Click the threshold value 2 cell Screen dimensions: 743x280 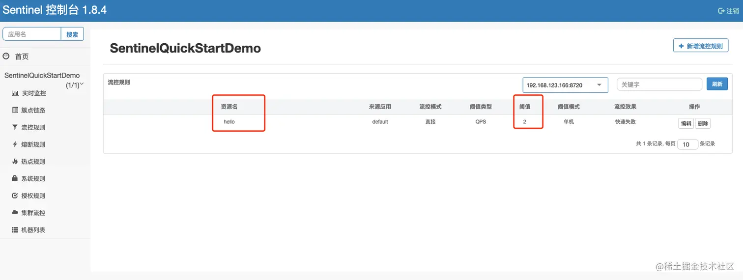tap(525, 122)
